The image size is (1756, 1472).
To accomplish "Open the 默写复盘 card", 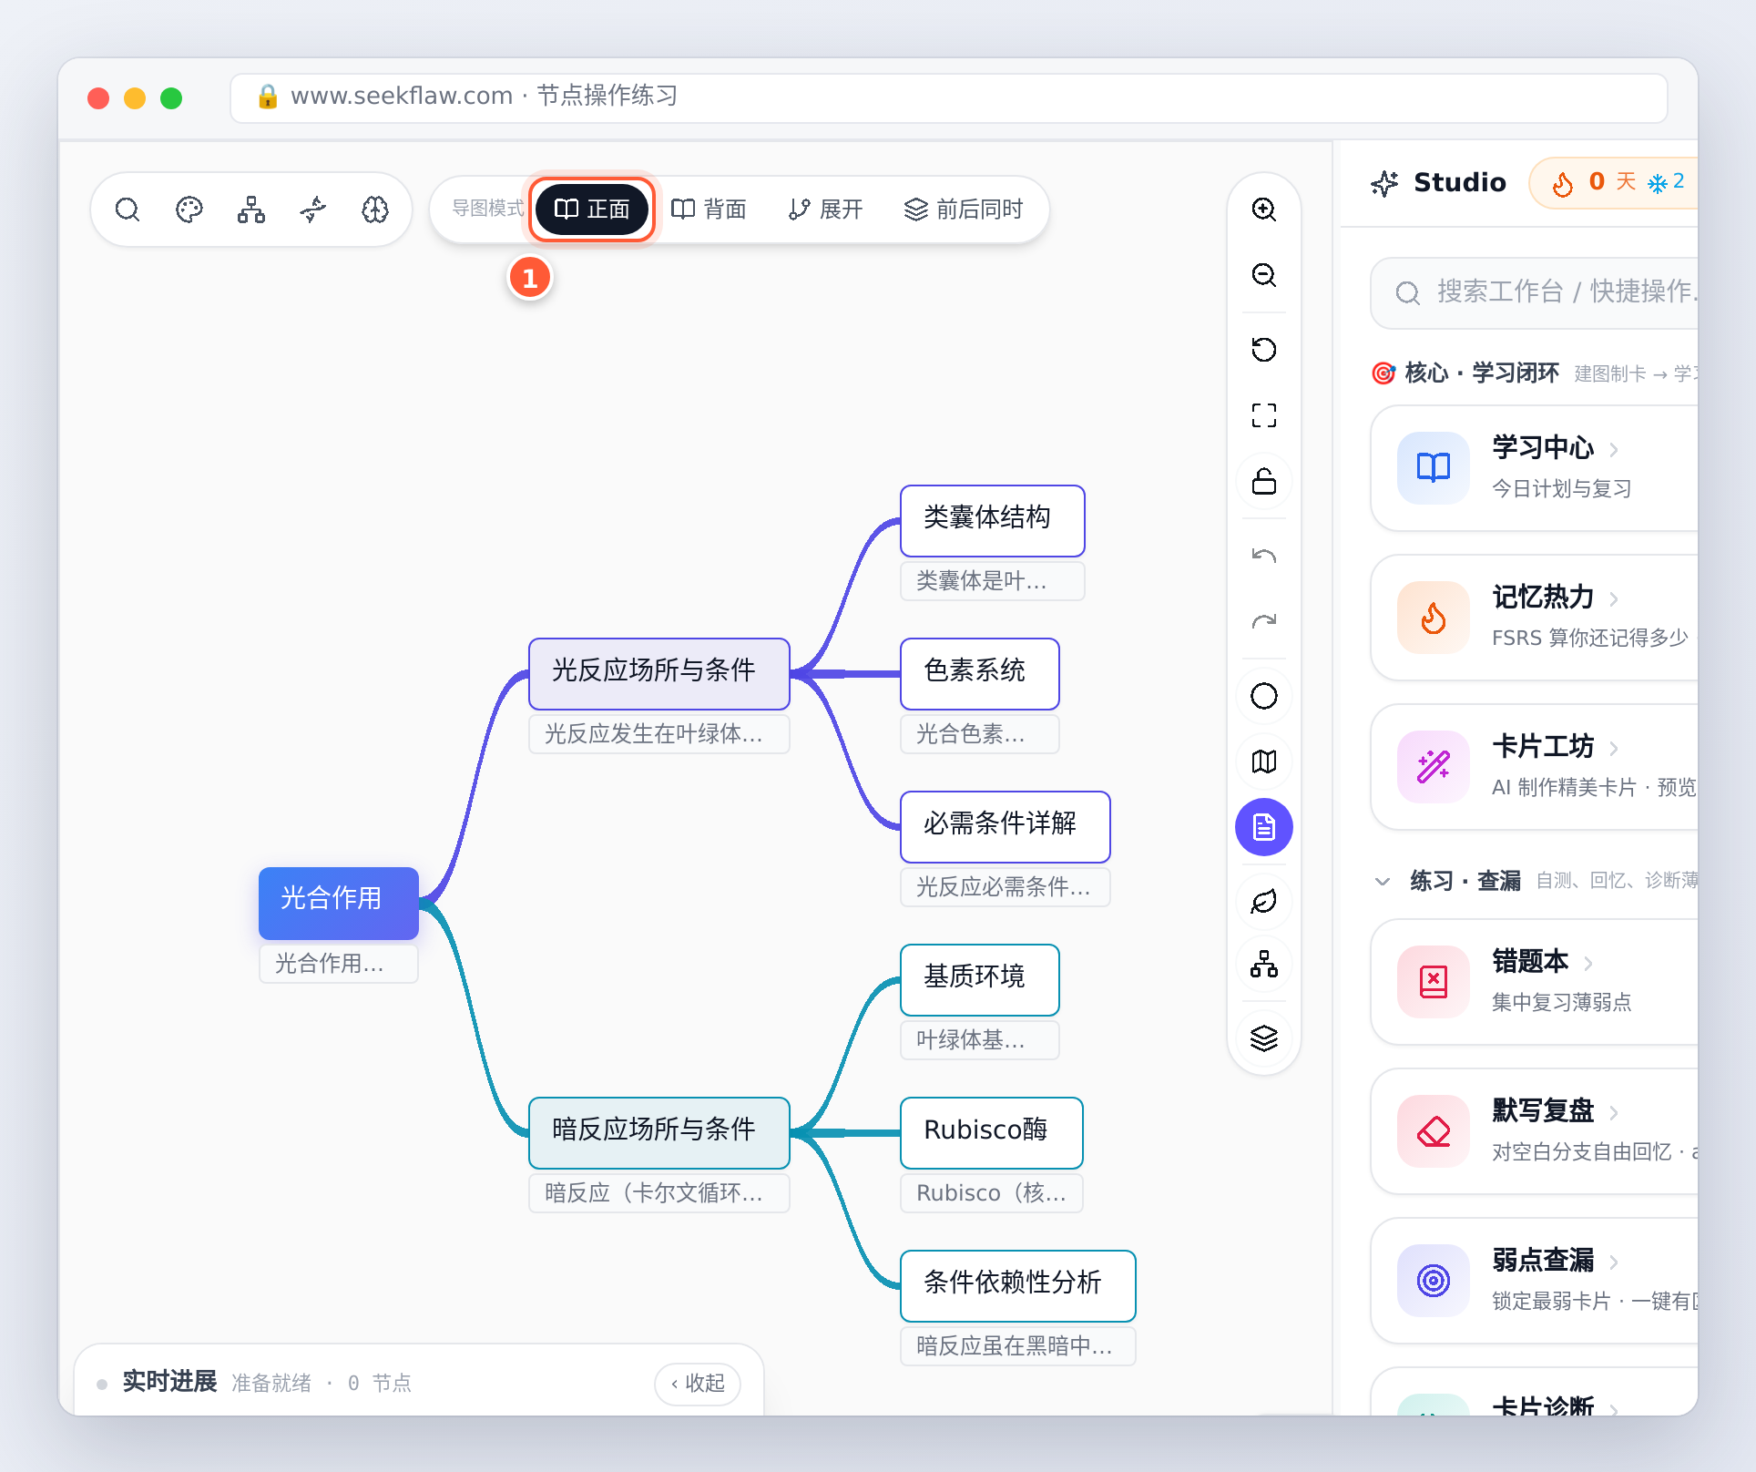I will tap(1534, 1131).
